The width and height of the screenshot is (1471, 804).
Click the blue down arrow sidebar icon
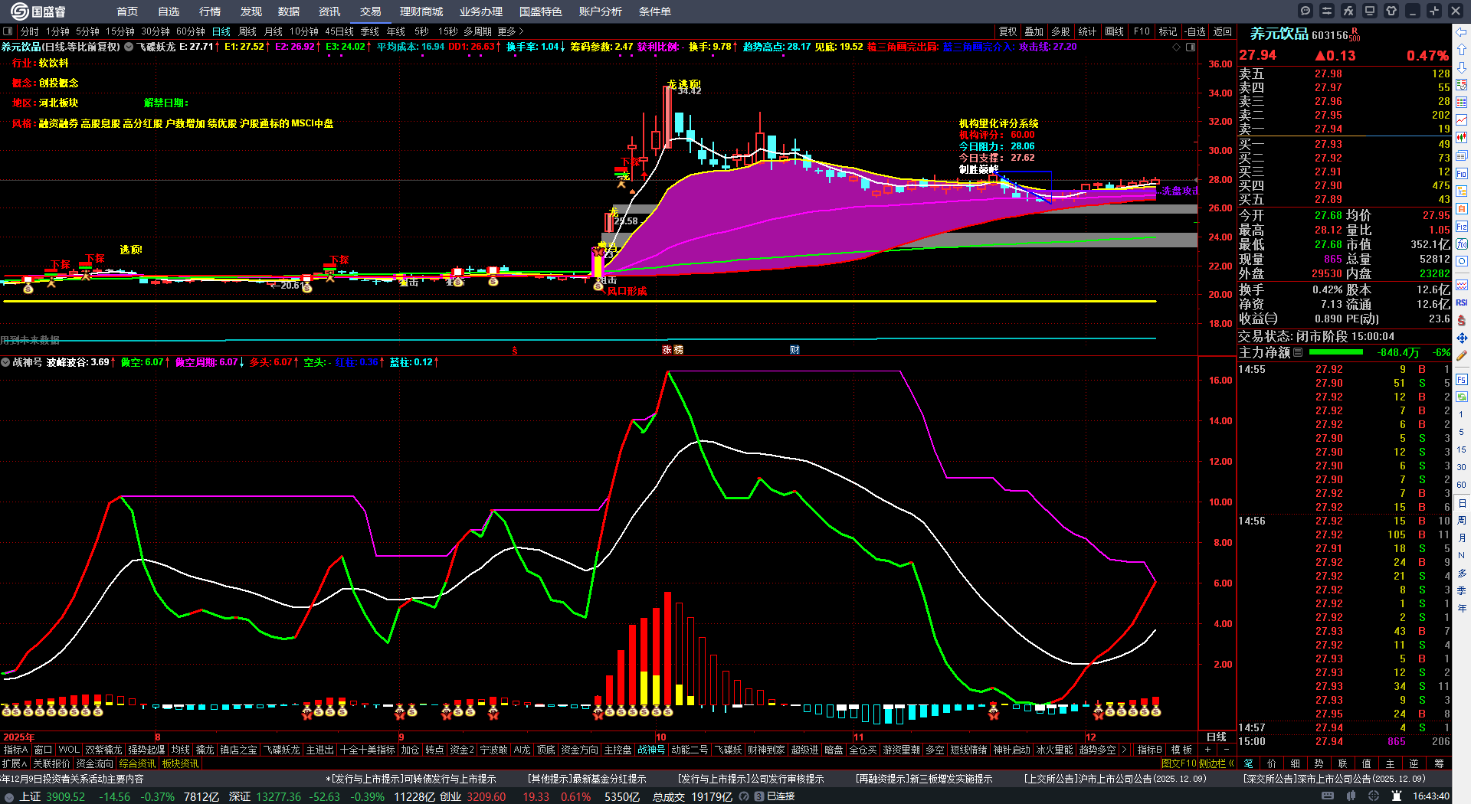[1462, 67]
